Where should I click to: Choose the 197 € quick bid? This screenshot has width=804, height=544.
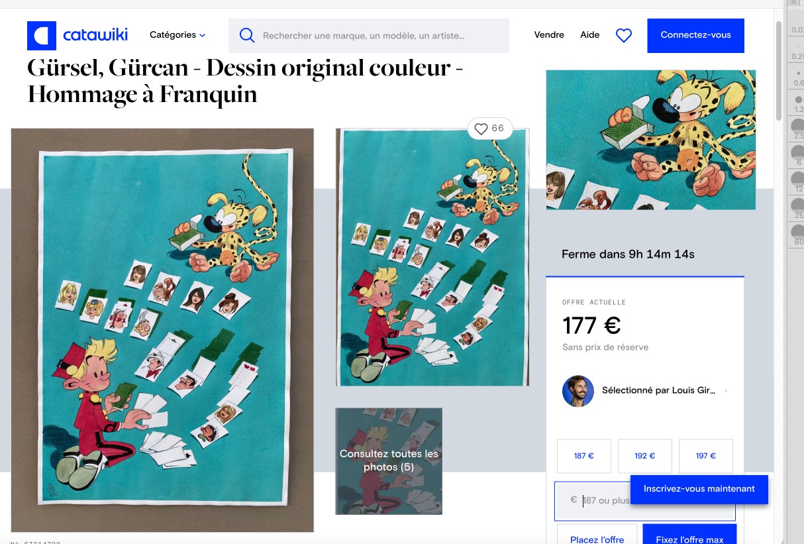(x=706, y=456)
